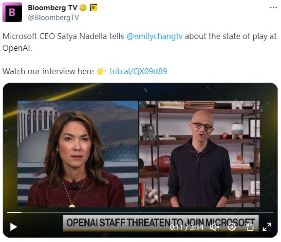Open the @emilychangtv mention
Image resolution: width=281 pixels, height=242 pixels.
coord(154,36)
